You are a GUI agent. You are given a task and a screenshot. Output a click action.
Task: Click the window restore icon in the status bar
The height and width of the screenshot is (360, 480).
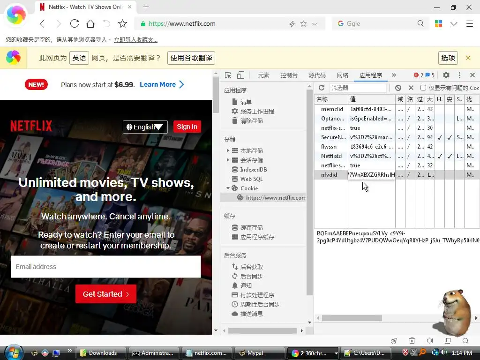click(448, 341)
